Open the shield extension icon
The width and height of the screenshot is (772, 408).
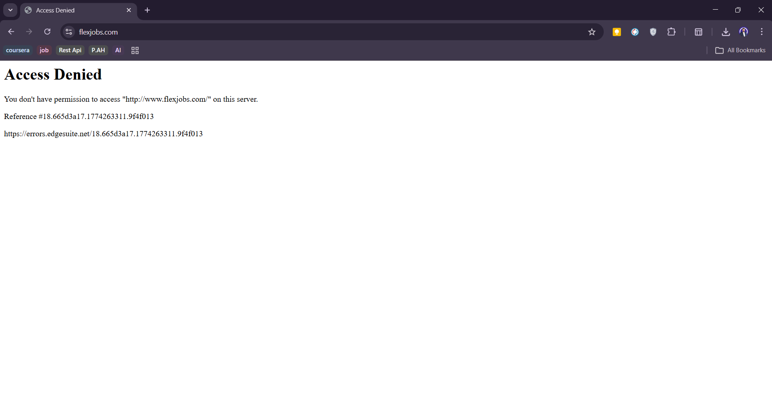point(653,32)
